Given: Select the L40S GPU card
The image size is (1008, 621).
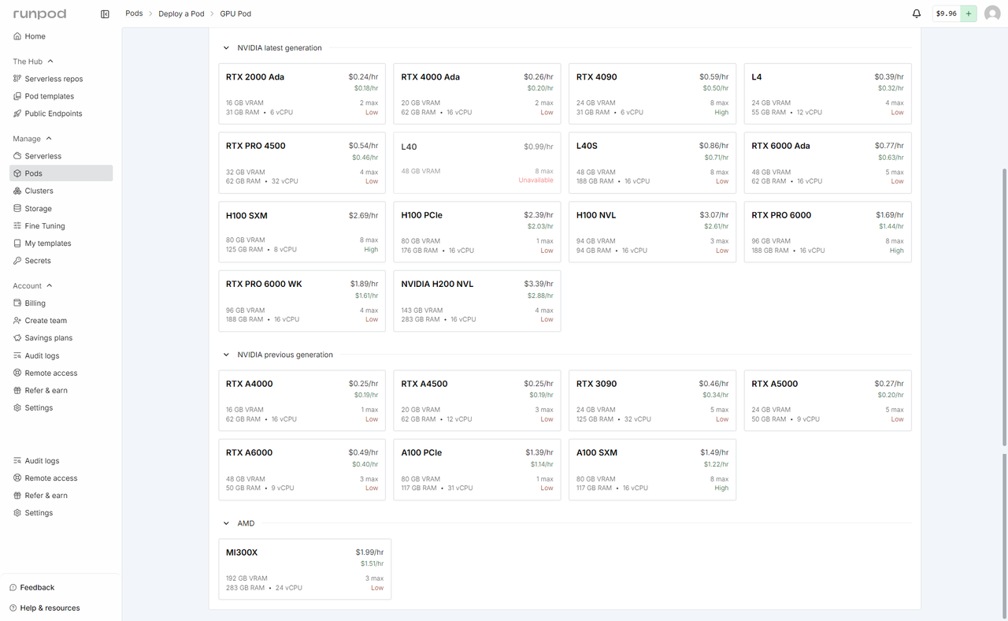Looking at the screenshot, I should point(652,163).
